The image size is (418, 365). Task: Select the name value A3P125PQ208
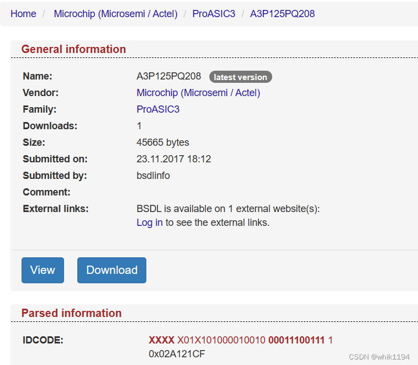pos(169,76)
